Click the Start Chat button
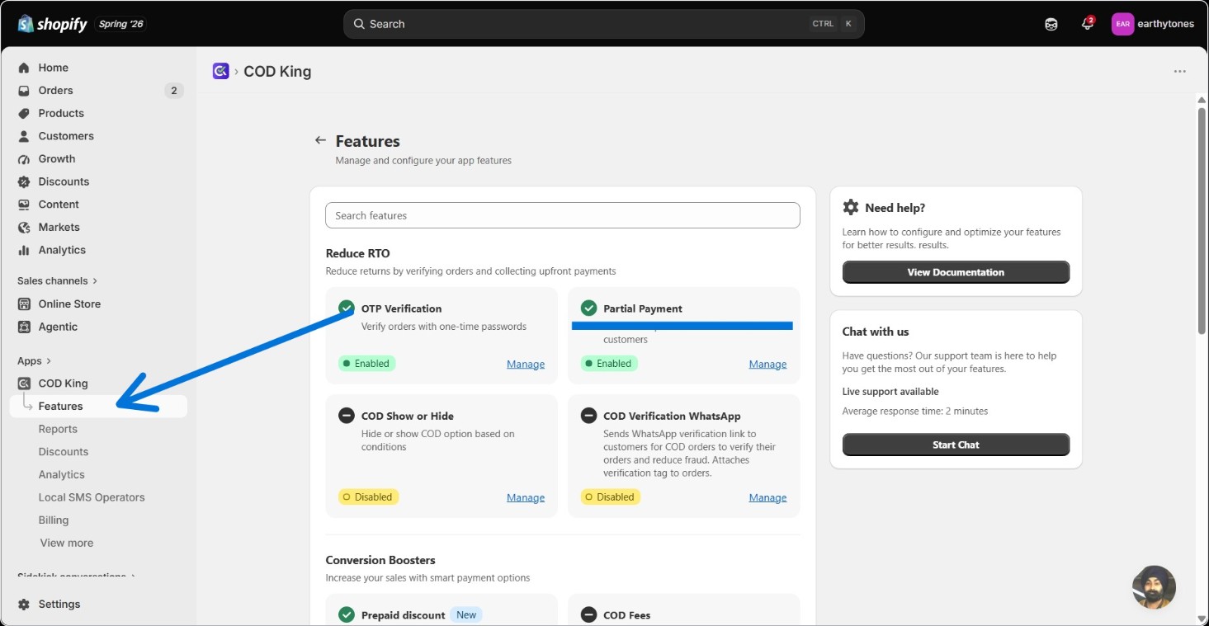 coord(956,445)
